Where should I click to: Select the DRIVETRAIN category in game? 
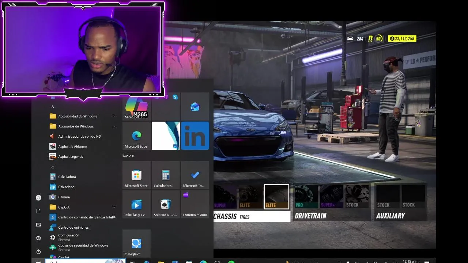point(310,216)
